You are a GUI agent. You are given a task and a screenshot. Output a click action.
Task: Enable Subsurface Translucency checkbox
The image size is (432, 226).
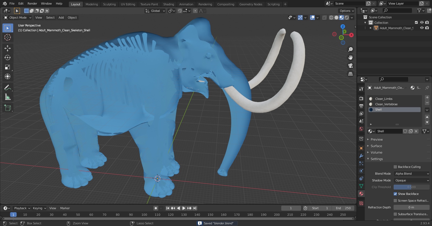coord(395,214)
